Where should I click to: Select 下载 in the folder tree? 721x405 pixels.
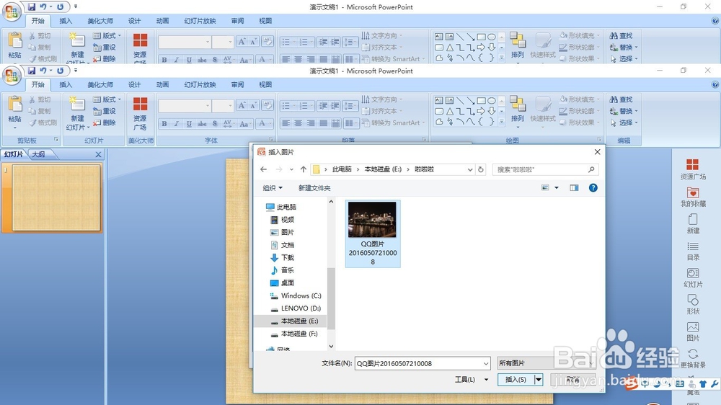click(x=287, y=257)
